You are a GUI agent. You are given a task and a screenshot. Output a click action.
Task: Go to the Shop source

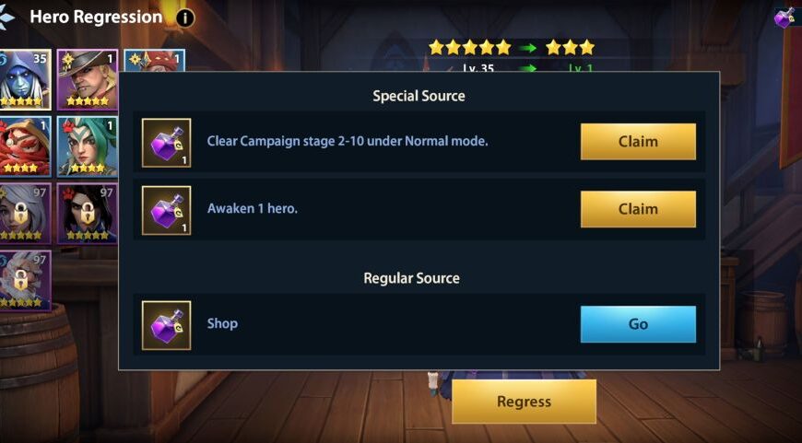(638, 324)
